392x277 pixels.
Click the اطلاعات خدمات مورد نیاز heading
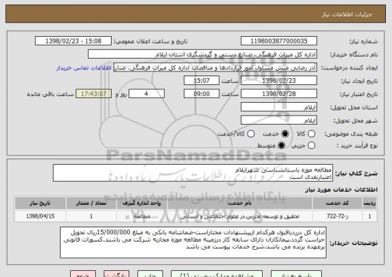(341, 190)
